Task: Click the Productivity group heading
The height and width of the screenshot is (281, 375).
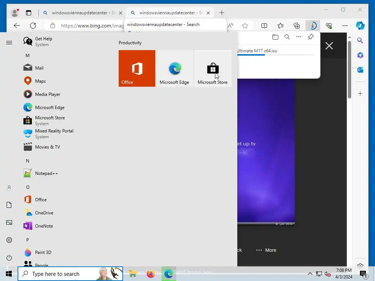Action: pos(130,43)
